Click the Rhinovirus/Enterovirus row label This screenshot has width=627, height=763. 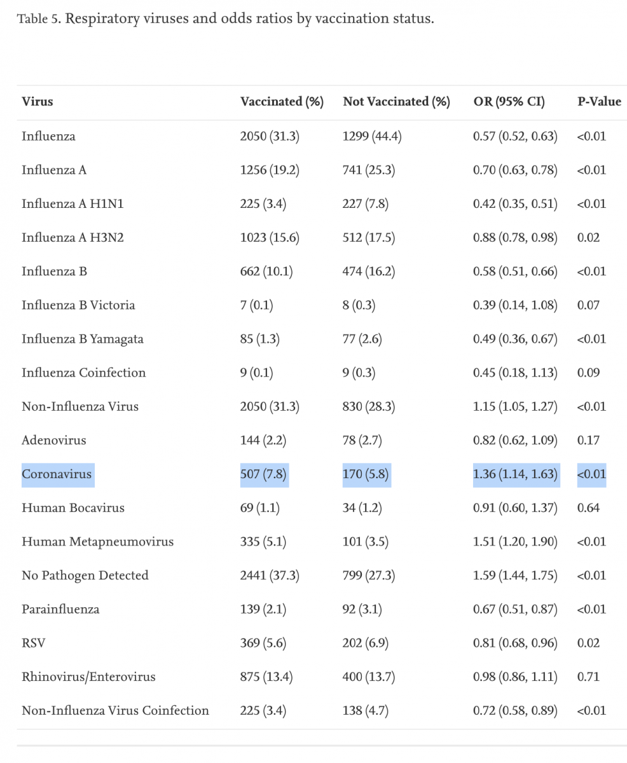click(x=88, y=677)
